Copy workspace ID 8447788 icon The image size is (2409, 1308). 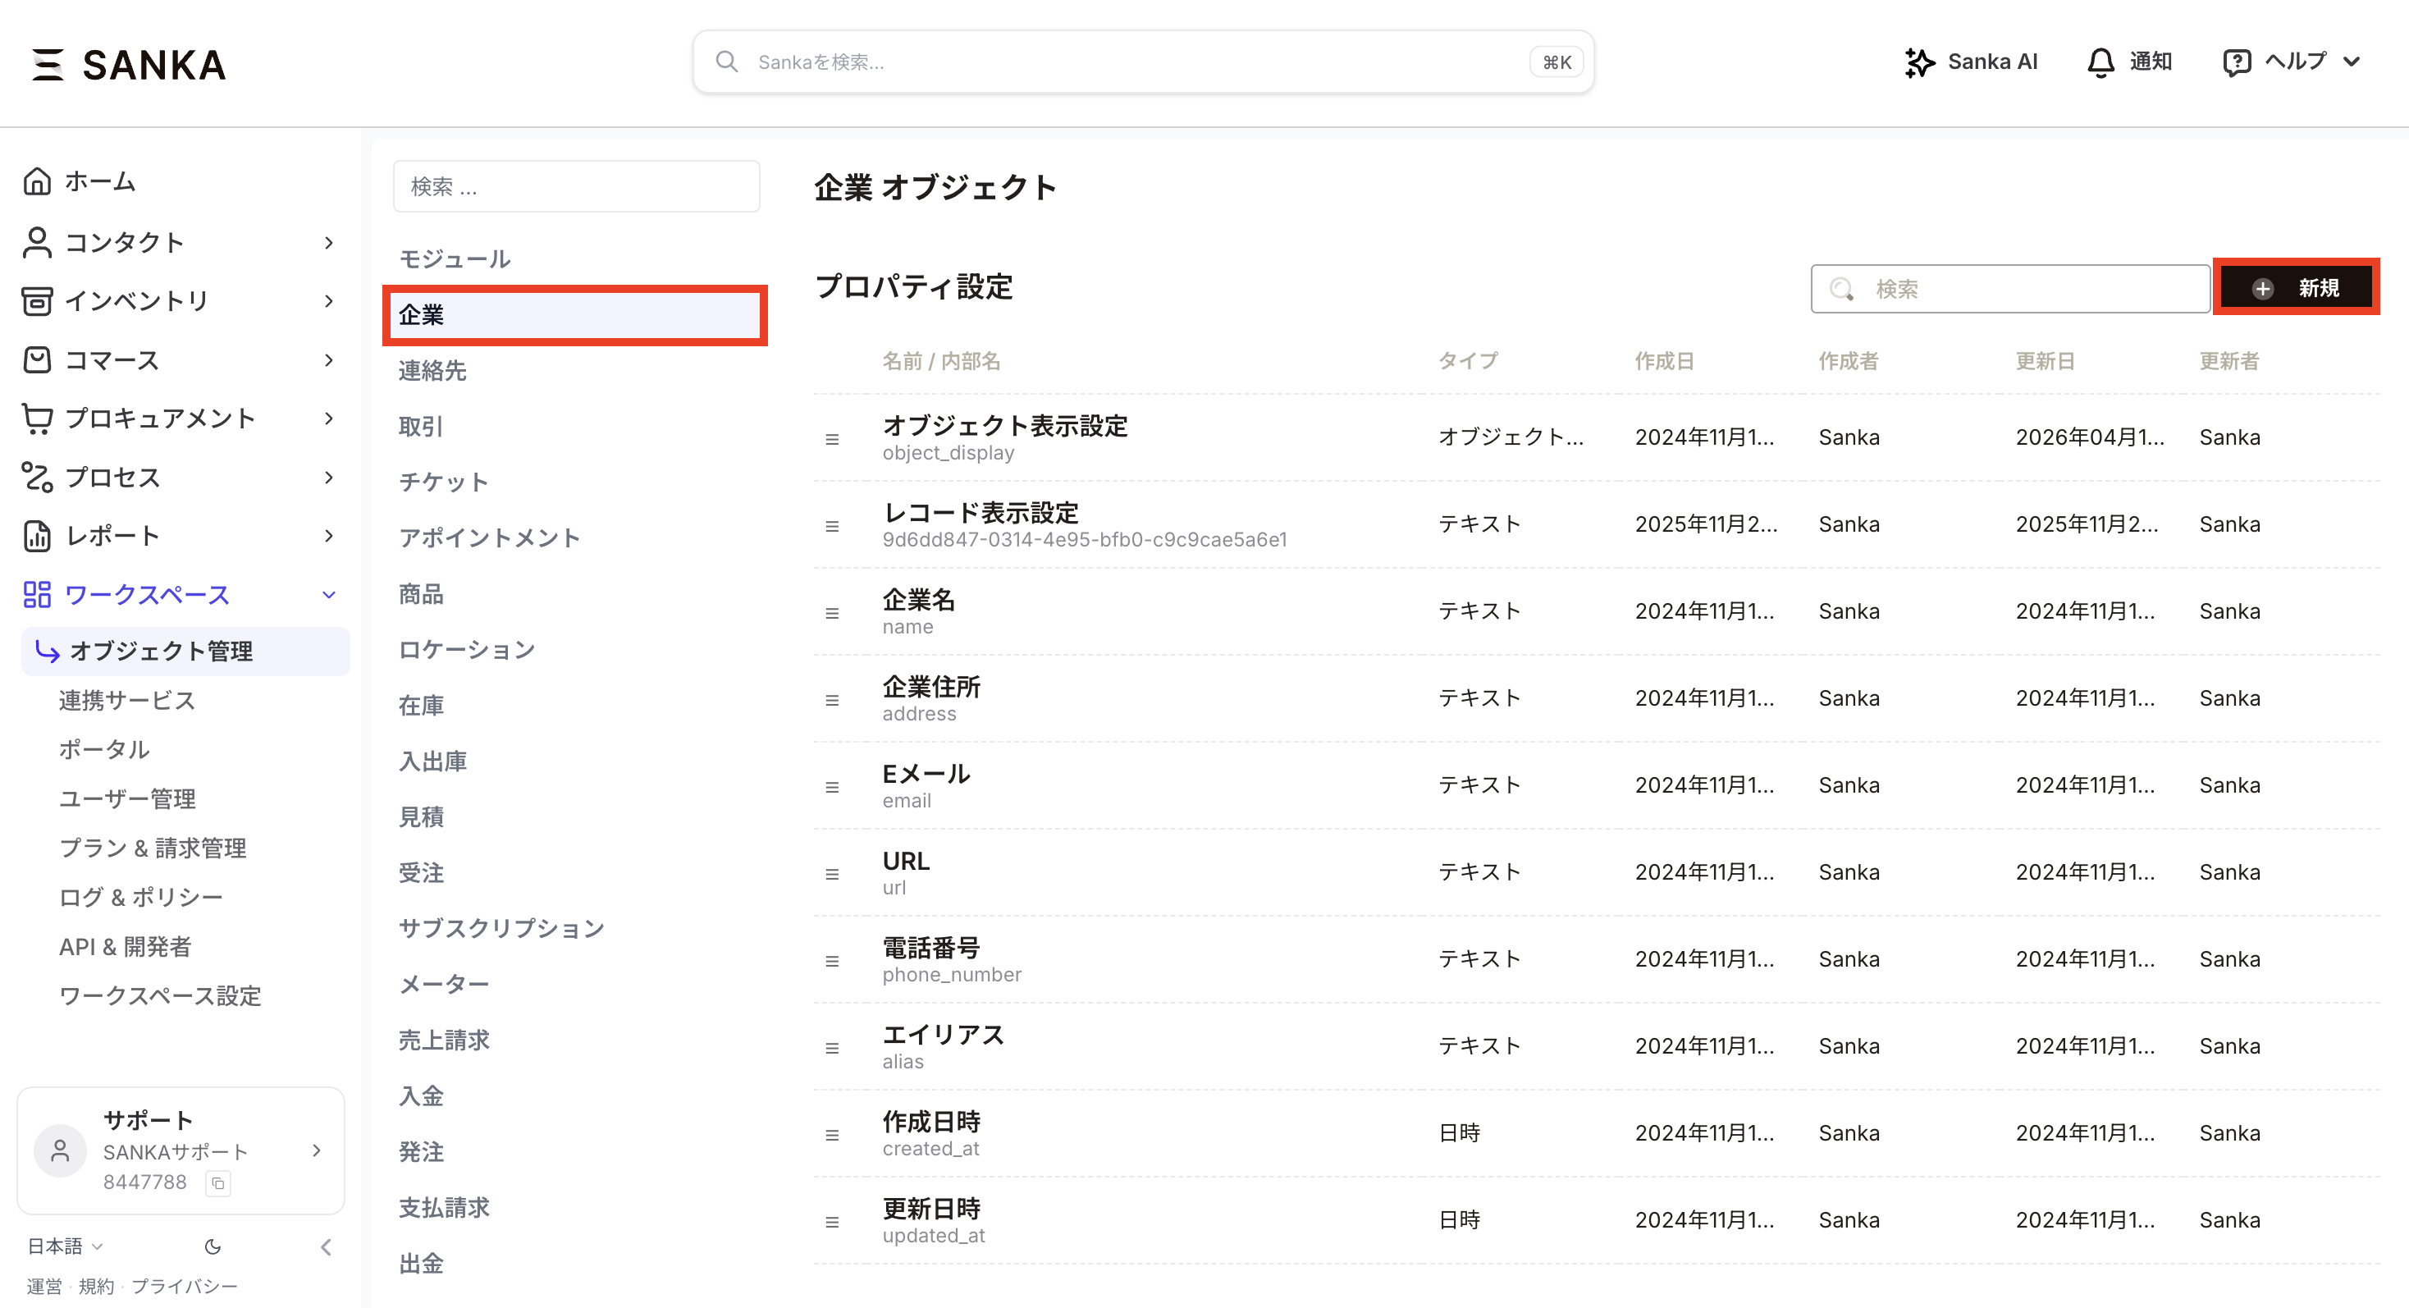point(218,1182)
